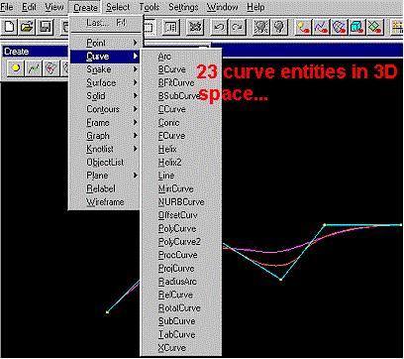Viewport: 404px width, 359px height.
Task: Select BFitCurve in Curve submenu
Action: click(181, 82)
